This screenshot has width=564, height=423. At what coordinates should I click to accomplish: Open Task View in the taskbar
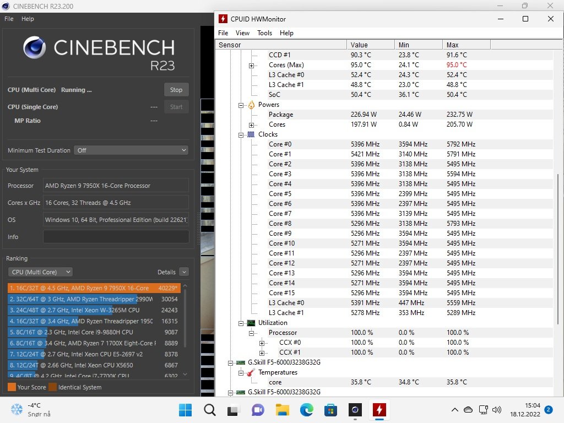(233, 410)
